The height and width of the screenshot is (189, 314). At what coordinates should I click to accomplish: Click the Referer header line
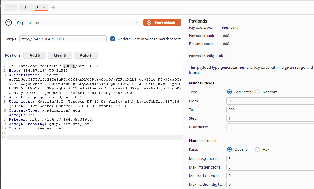[51, 119]
